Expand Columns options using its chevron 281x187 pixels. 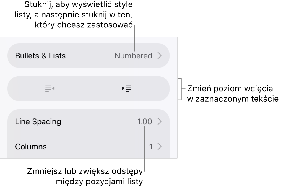[x=160, y=147]
